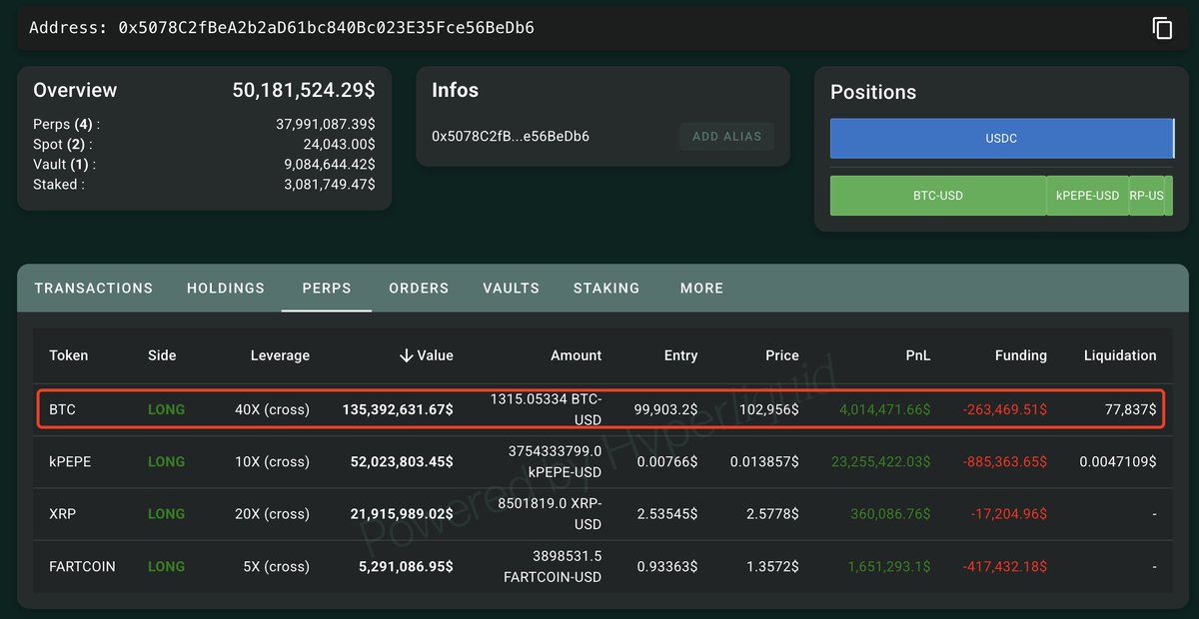Click the RP-US position segment

click(1147, 196)
